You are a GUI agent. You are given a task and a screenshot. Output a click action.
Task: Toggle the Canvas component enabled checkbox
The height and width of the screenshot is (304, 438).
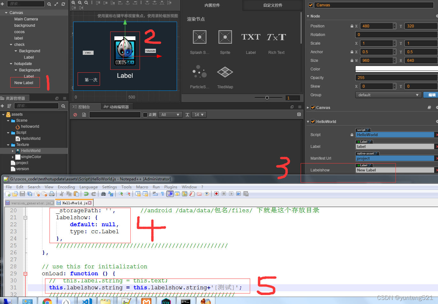313,108
